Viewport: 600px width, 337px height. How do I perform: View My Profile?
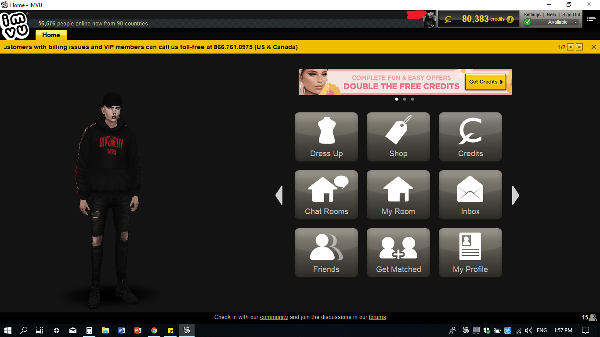tap(470, 252)
